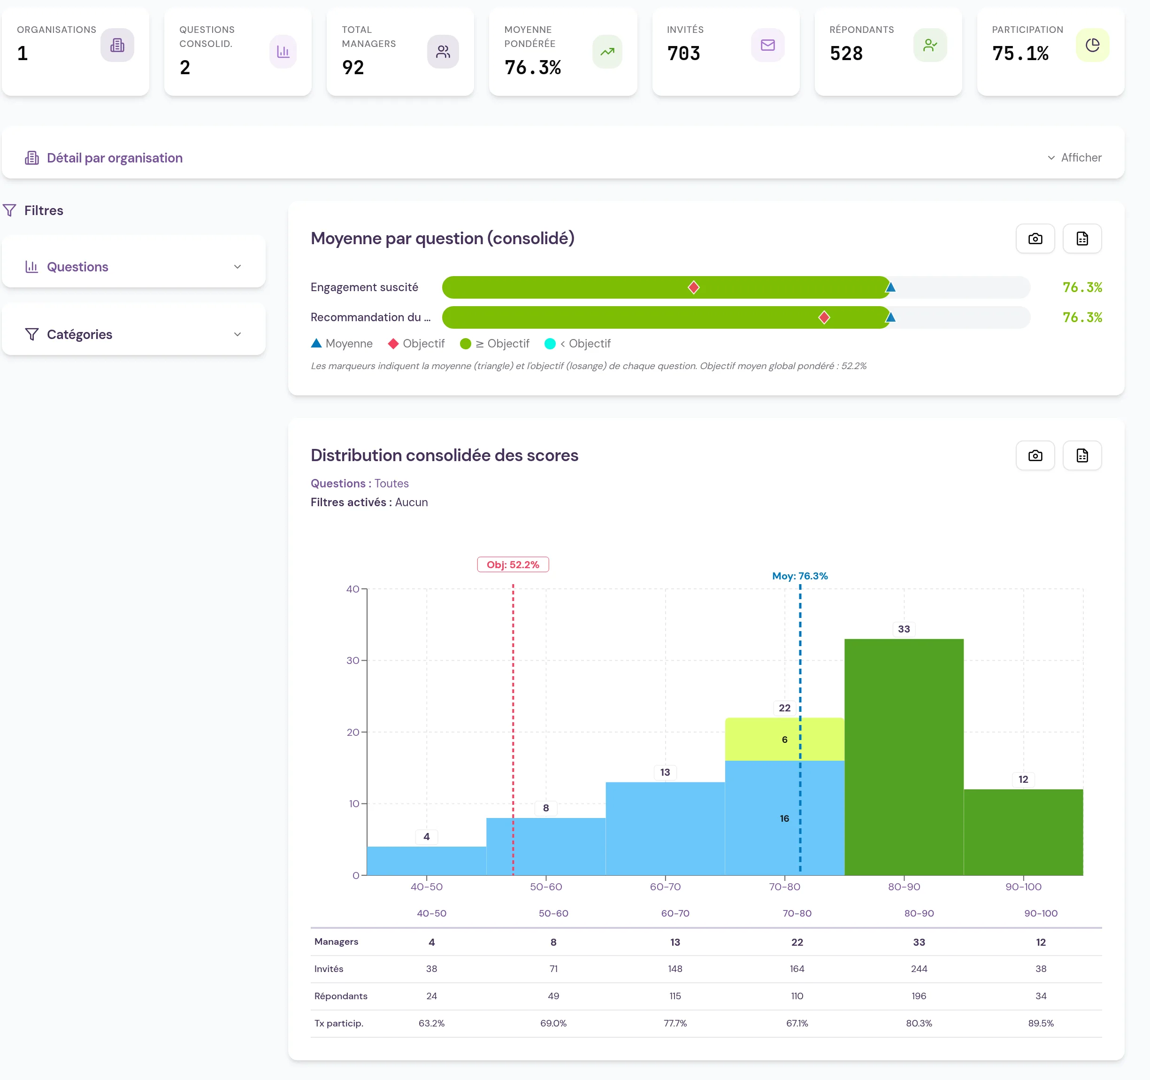Click the Moyenne par question (consolidé) heading
Viewport: 1150px width, 1080px height.
pyautogui.click(x=443, y=239)
